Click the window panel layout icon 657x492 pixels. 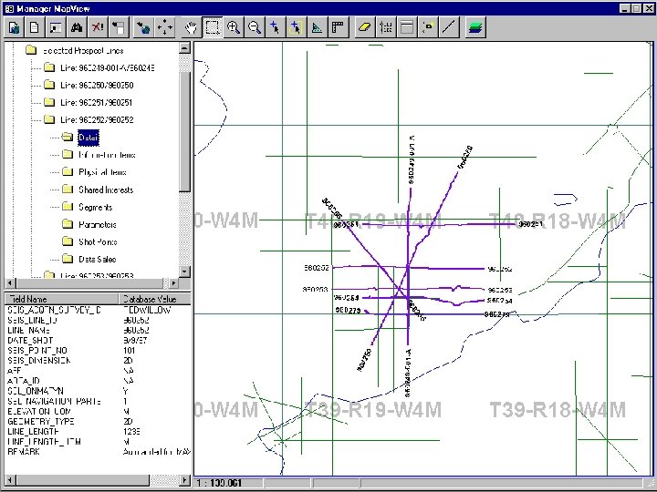pos(407,27)
